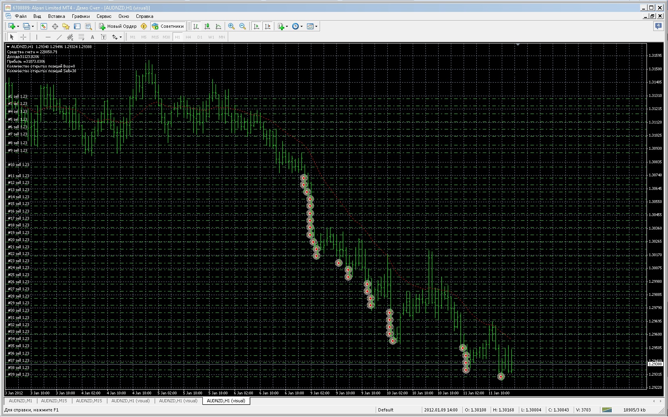
Task: Toggle the Советники expert advisors button
Action: 168,26
